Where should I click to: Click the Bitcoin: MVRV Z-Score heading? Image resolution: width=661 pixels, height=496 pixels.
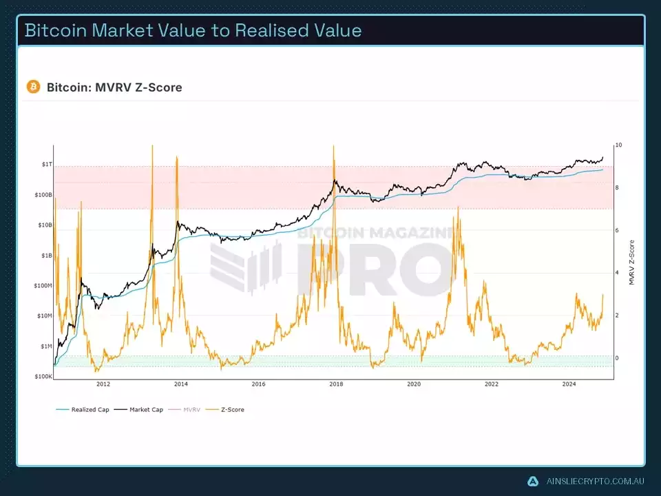[114, 87]
